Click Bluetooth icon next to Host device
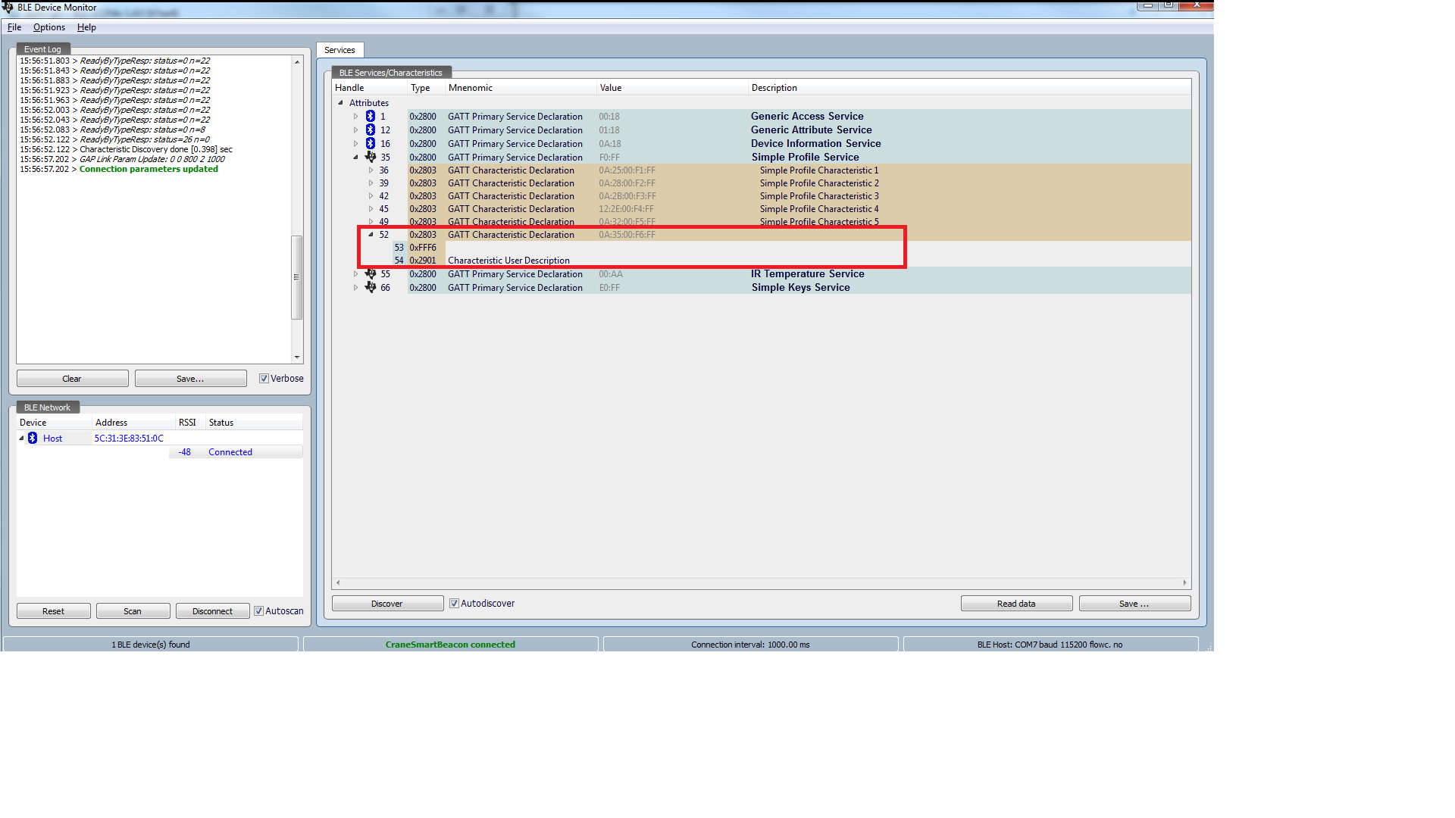 33,439
